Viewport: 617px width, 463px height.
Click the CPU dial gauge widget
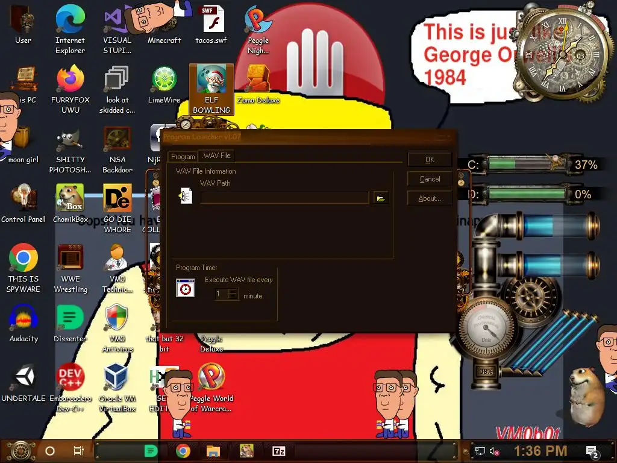click(x=486, y=327)
